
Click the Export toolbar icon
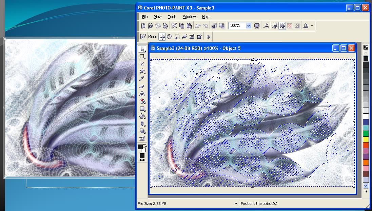coord(221,26)
